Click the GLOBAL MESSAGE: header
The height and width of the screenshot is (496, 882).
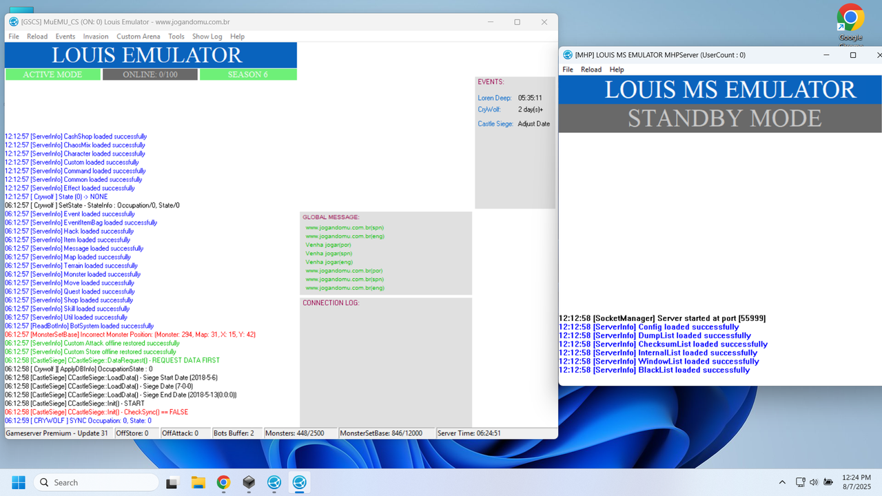tap(331, 217)
